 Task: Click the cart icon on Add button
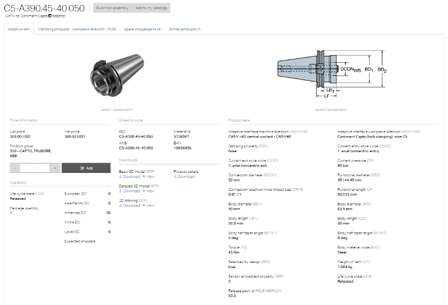(82, 168)
